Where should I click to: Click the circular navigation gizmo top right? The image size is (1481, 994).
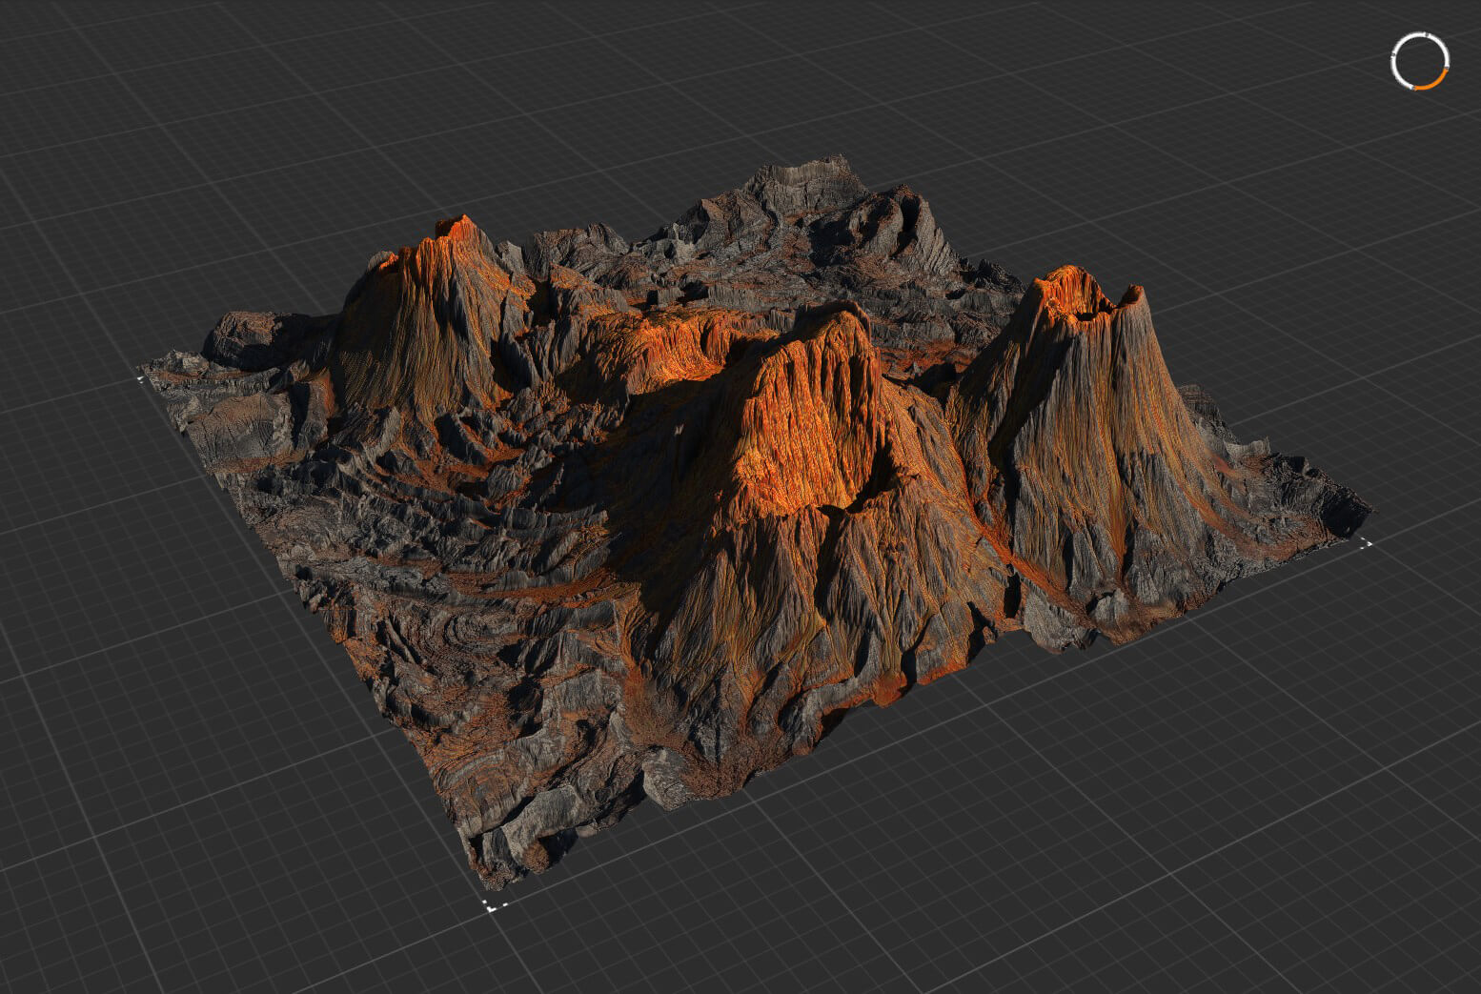click(x=1420, y=60)
